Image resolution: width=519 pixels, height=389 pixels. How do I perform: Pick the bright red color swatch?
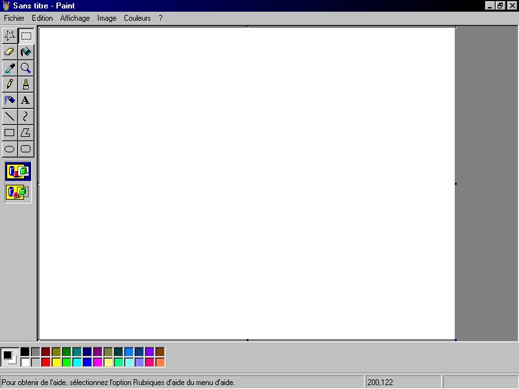click(x=45, y=362)
